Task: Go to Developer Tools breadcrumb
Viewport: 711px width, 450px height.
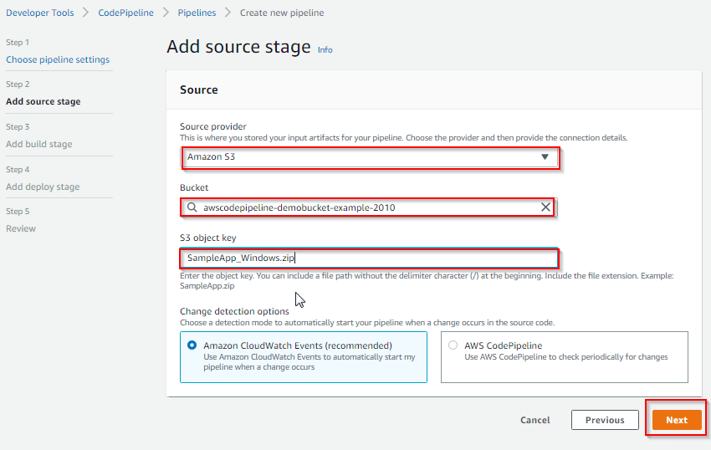Action: (40, 13)
